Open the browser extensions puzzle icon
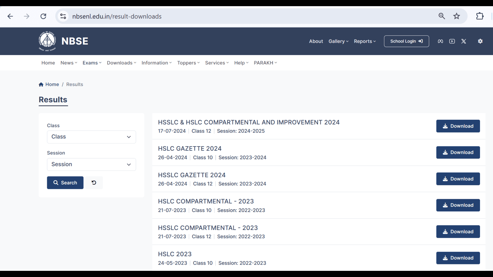Screen dimensions: 493x277 480,16
